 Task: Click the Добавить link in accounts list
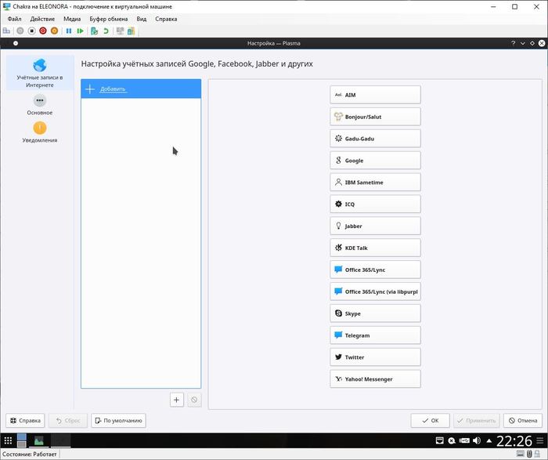[112, 89]
